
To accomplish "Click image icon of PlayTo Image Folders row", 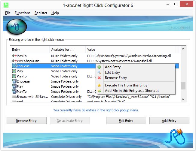I will click(x=14, y=92).
